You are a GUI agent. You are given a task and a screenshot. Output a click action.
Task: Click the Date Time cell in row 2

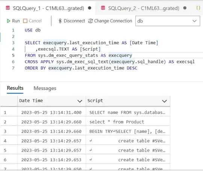(52, 122)
